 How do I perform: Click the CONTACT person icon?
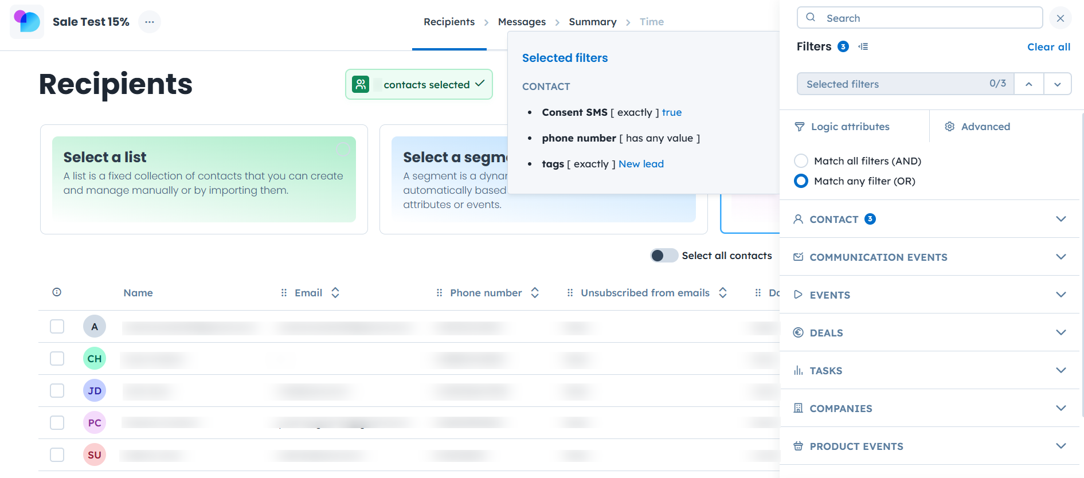point(798,219)
